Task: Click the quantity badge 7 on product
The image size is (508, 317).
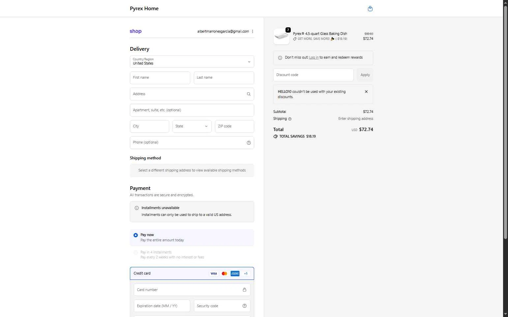Action: pyautogui.click(x=288, y=30)
